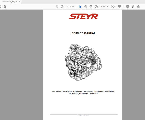Click the footer document number text

pos(84,115)
